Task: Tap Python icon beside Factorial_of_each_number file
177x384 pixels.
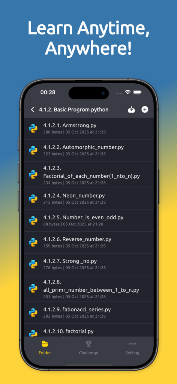Action: [x=33, y=174]
